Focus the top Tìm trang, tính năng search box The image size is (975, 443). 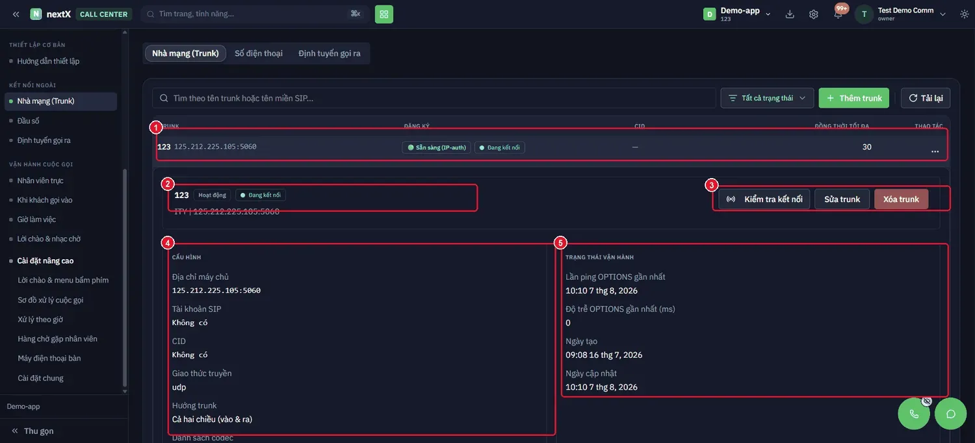tap(255, 14)
